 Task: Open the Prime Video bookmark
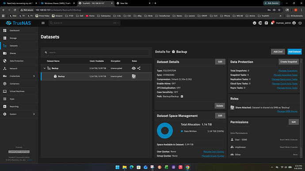point(42,16)
